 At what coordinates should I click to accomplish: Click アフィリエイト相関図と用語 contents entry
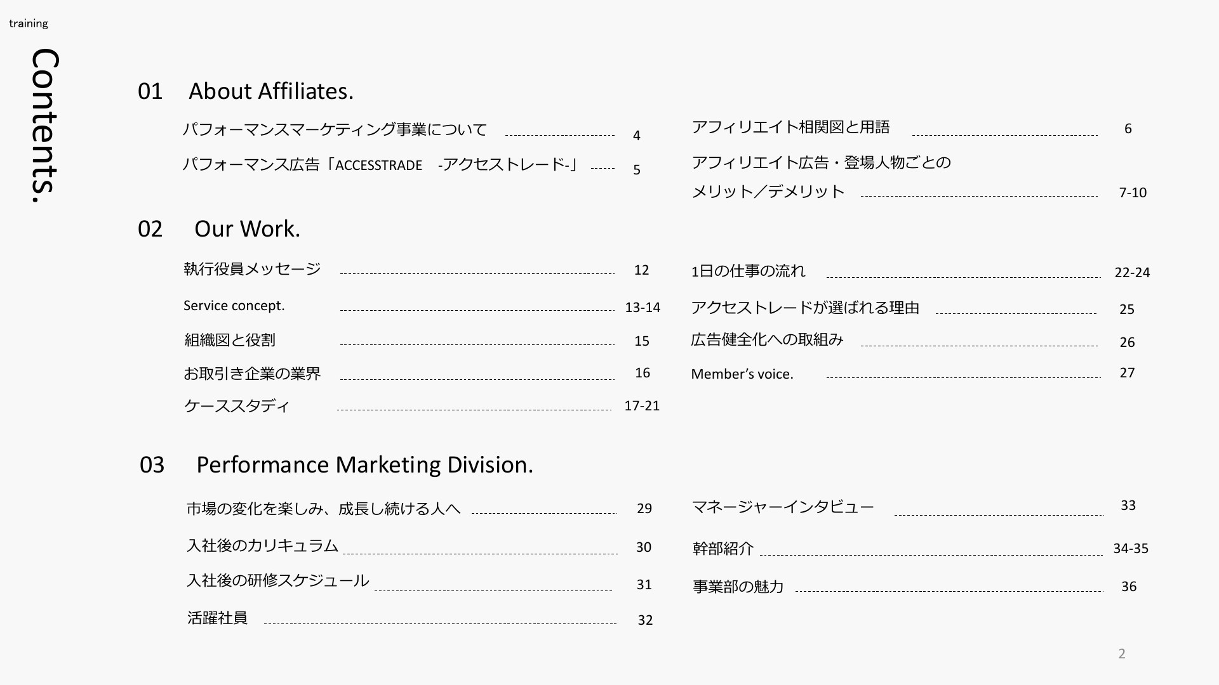point(790,127)
